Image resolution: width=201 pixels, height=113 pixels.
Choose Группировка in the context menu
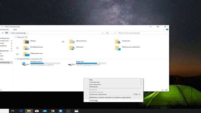(x=113, y=84)
